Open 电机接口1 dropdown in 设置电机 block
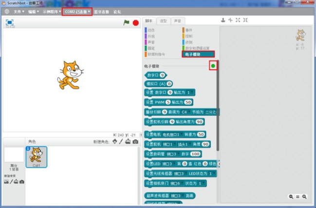The width and height of the screenshot is (316, 208). (172, 134)
